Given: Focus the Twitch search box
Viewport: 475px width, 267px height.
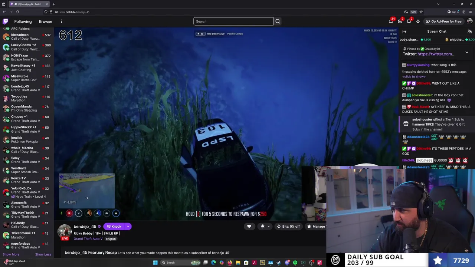Looking at the screenshot, I should (233, 21).
